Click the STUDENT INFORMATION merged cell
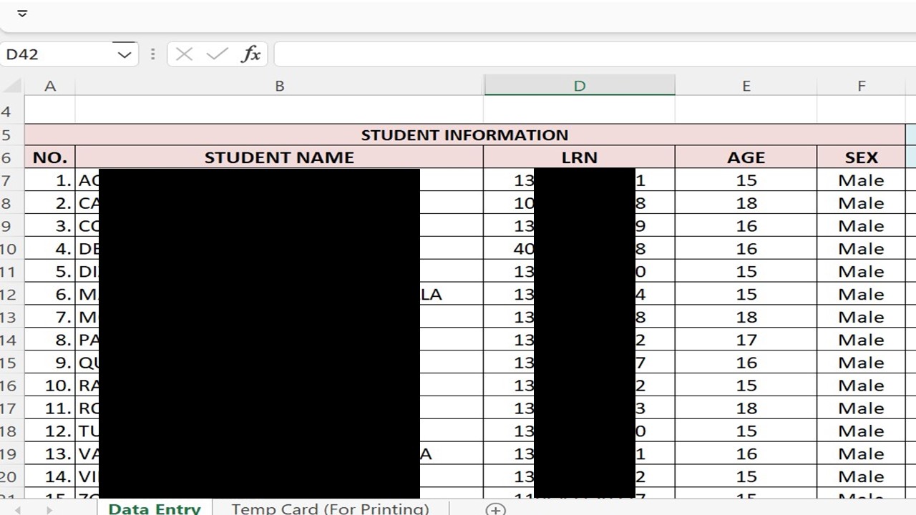Image resolution: width=916 pixels, height=515 pixels. click(x=464, y=135)
